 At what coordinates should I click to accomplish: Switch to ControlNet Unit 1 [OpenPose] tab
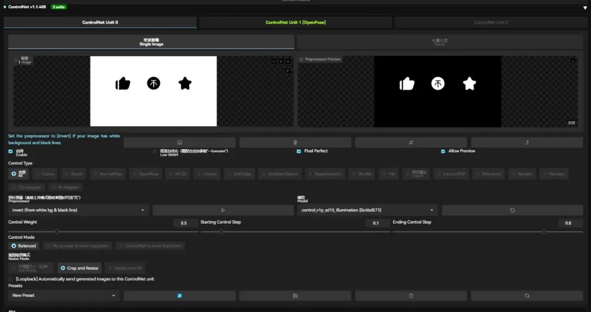(x=296, y=22)
